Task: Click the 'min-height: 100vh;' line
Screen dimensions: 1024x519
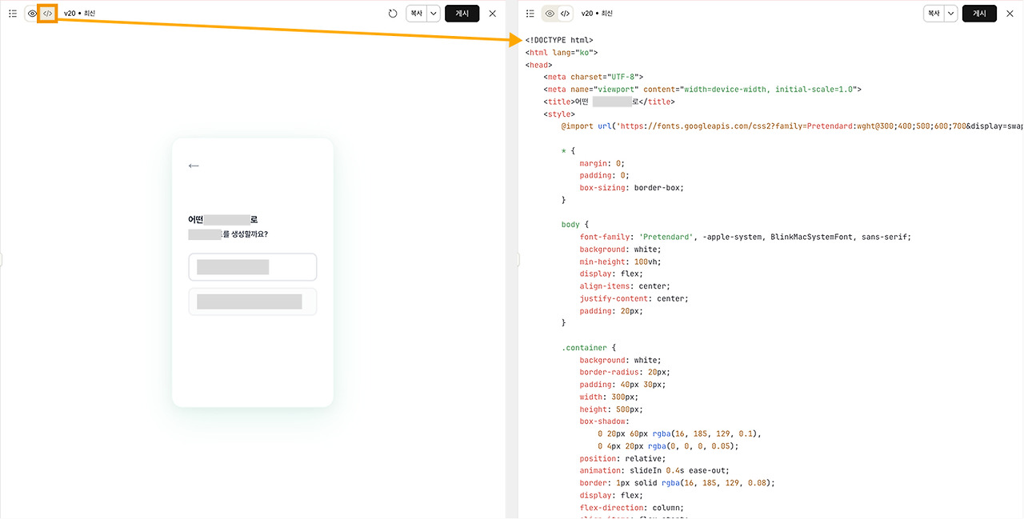Action: [x=621, y=261]
